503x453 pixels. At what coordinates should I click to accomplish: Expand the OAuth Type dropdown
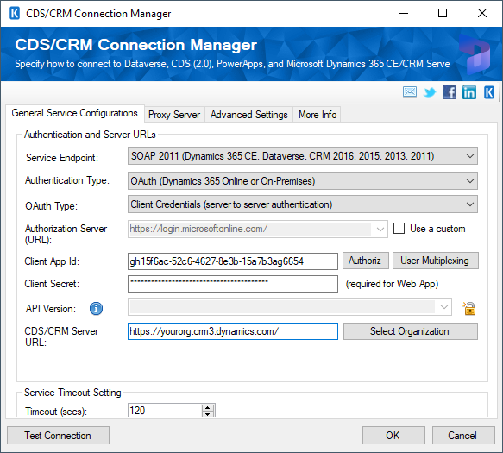303,204
